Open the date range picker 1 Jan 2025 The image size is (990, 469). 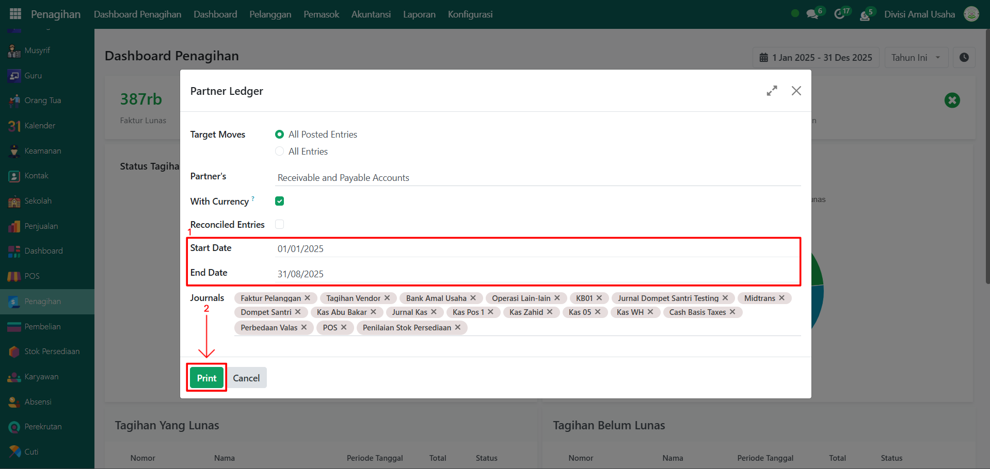pos(816,58)
